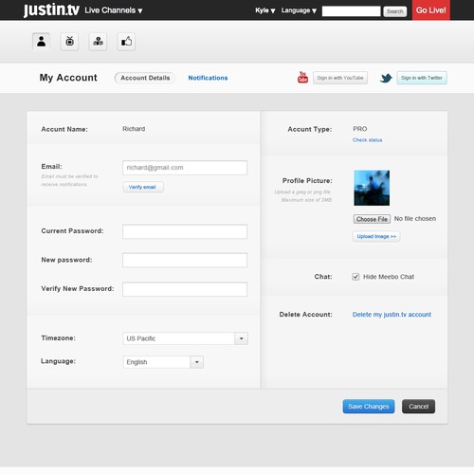Click the Go Live! button

[431, 10]
